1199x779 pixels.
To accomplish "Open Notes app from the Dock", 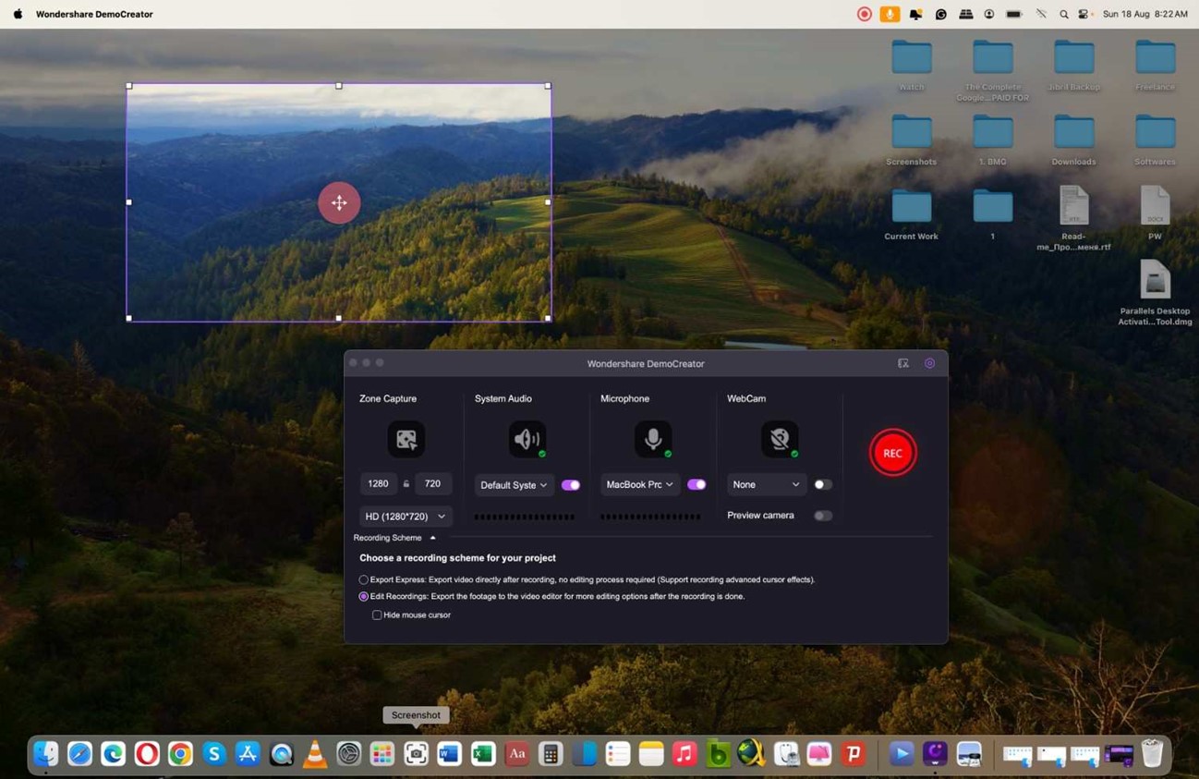I will click(x=651, y=754).
